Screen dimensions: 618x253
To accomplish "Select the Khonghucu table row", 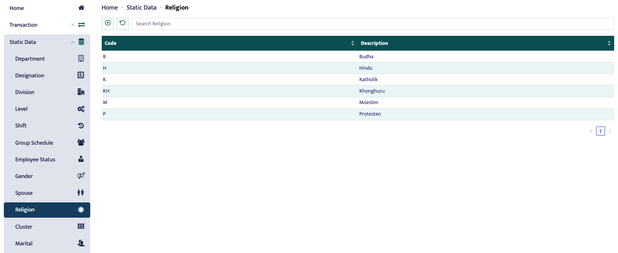I will click(358, 91).
